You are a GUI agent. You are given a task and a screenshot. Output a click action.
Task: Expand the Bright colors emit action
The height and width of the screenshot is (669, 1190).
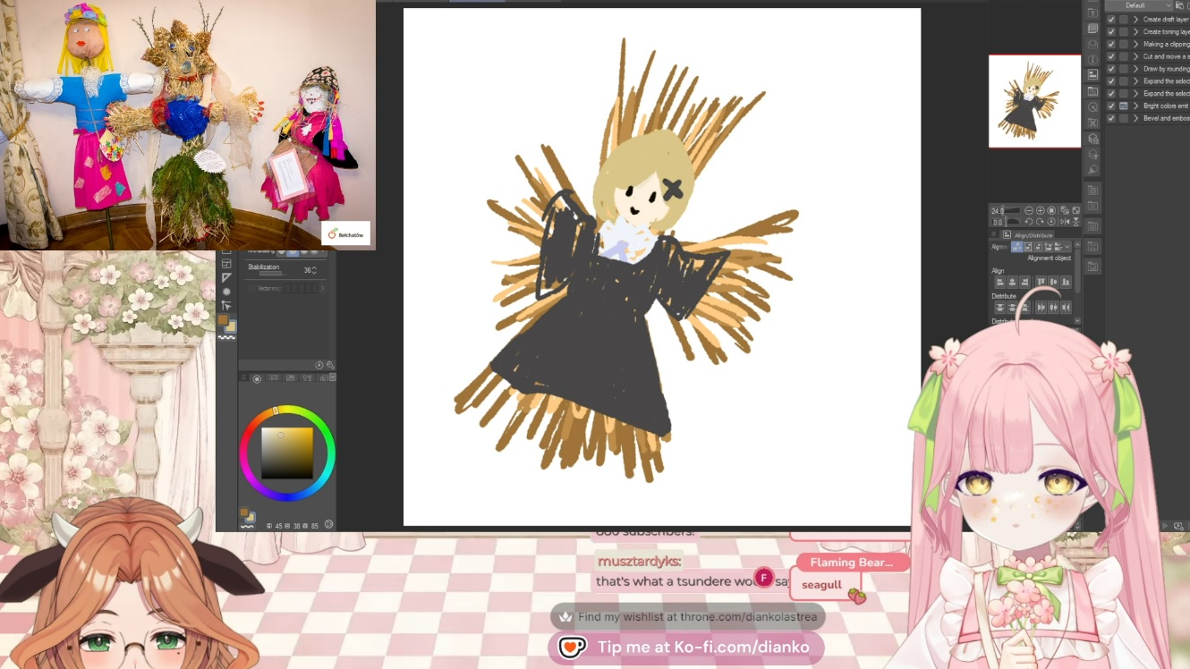click(1135, 106)
